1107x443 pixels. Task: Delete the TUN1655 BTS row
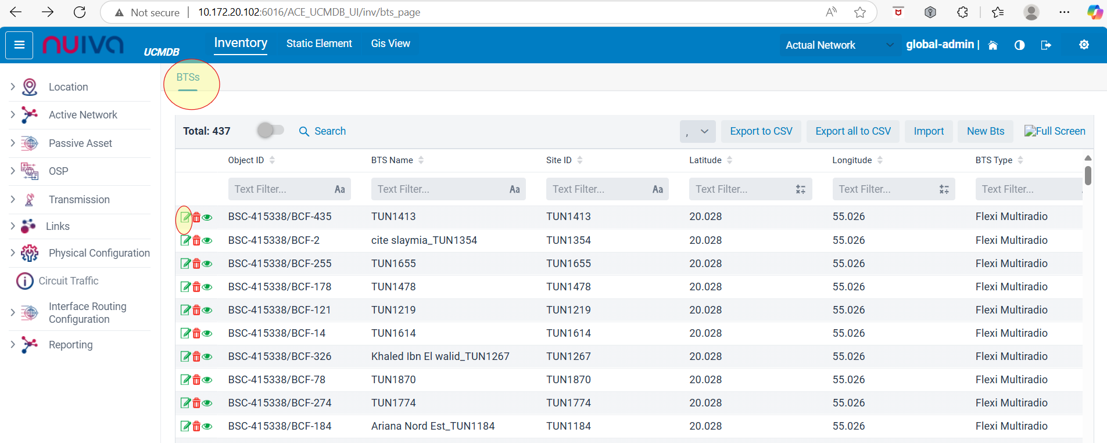pyautogui.click(x=196, y=264)
